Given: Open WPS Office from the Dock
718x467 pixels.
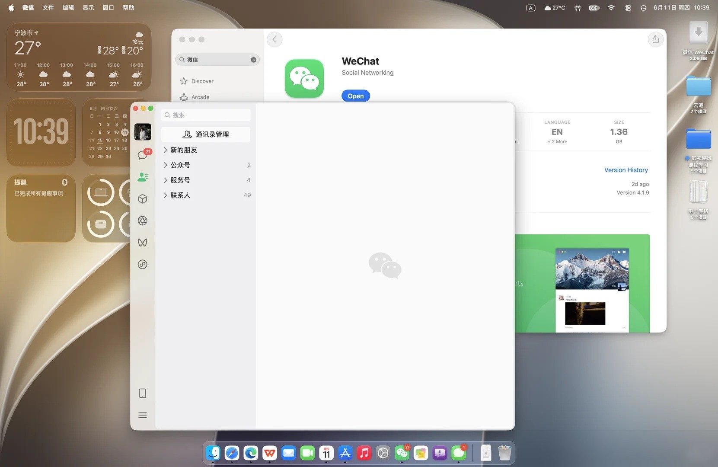Looking at the screenshot, I should tap(270, 453).
